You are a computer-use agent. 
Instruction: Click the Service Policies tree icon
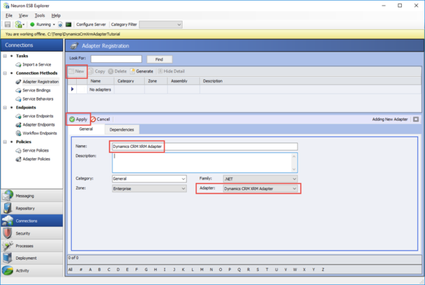tap(19, 150)
